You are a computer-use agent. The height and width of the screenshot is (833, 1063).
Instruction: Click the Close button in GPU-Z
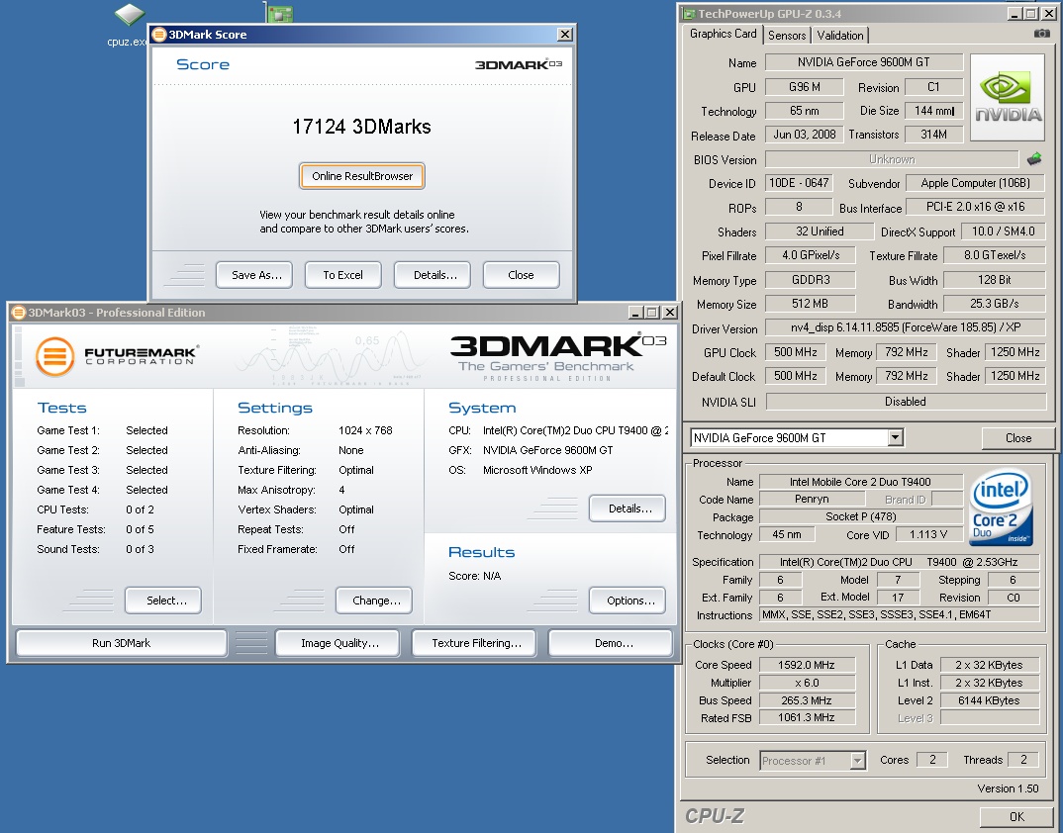(1017, 438)
